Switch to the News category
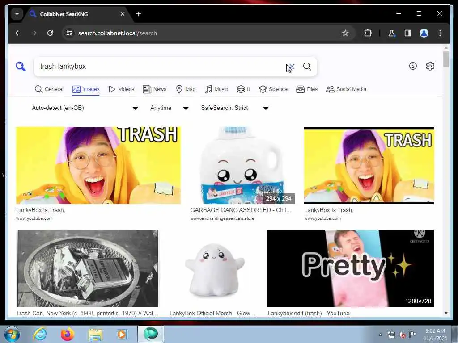 pos(154,89)
